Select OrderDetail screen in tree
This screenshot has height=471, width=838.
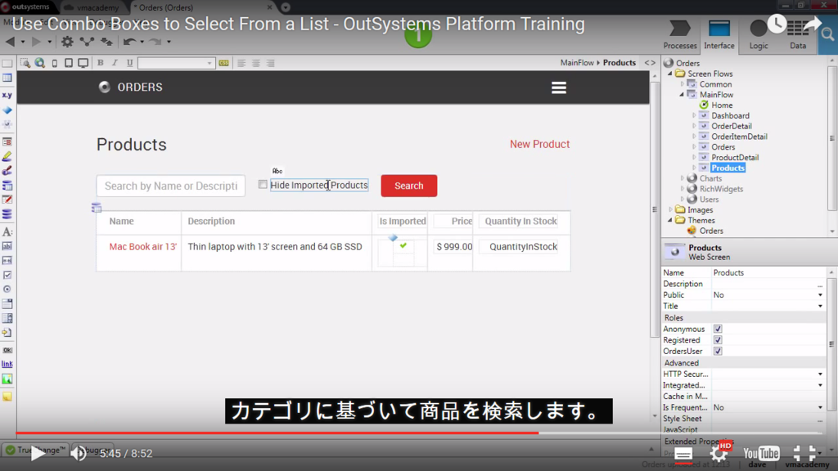pyautogui.click(x=731, y=126)
